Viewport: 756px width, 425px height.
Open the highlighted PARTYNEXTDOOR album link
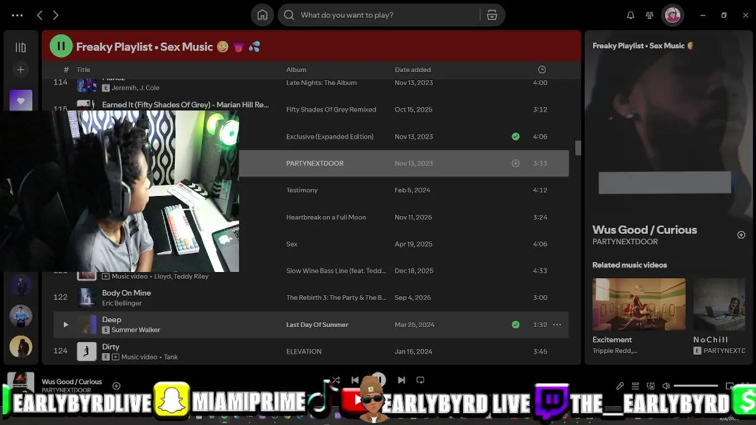315,164
